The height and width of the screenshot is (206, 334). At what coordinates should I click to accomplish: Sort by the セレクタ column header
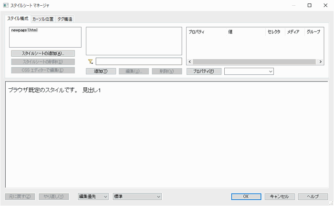click(274, 32)
